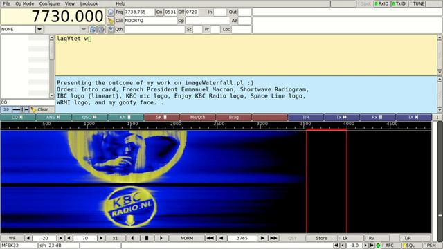Click the clear-log brush icon beside Call
Screen dimensions: 443x249
tap(111, 21)
